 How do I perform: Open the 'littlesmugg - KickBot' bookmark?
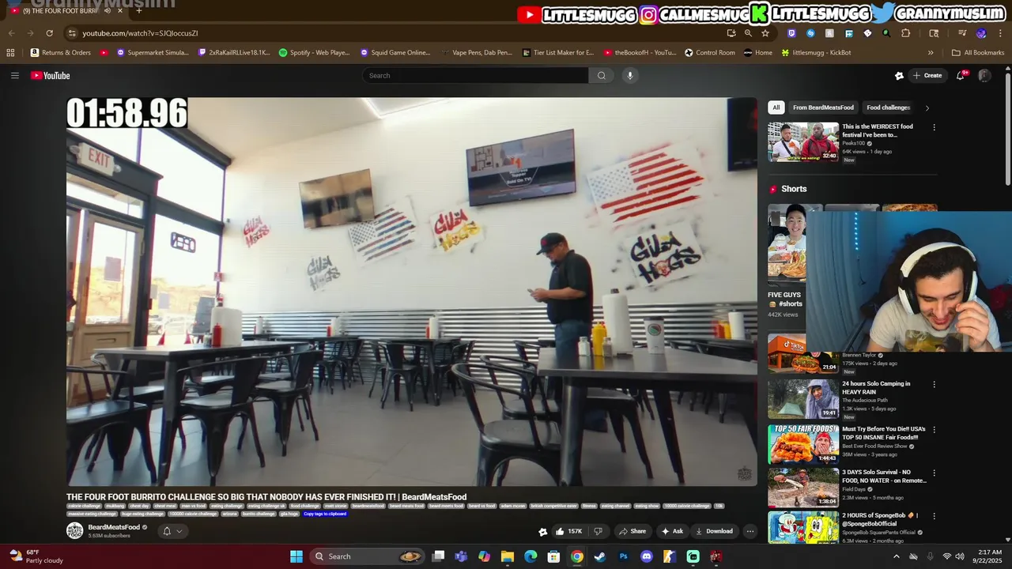816,52
